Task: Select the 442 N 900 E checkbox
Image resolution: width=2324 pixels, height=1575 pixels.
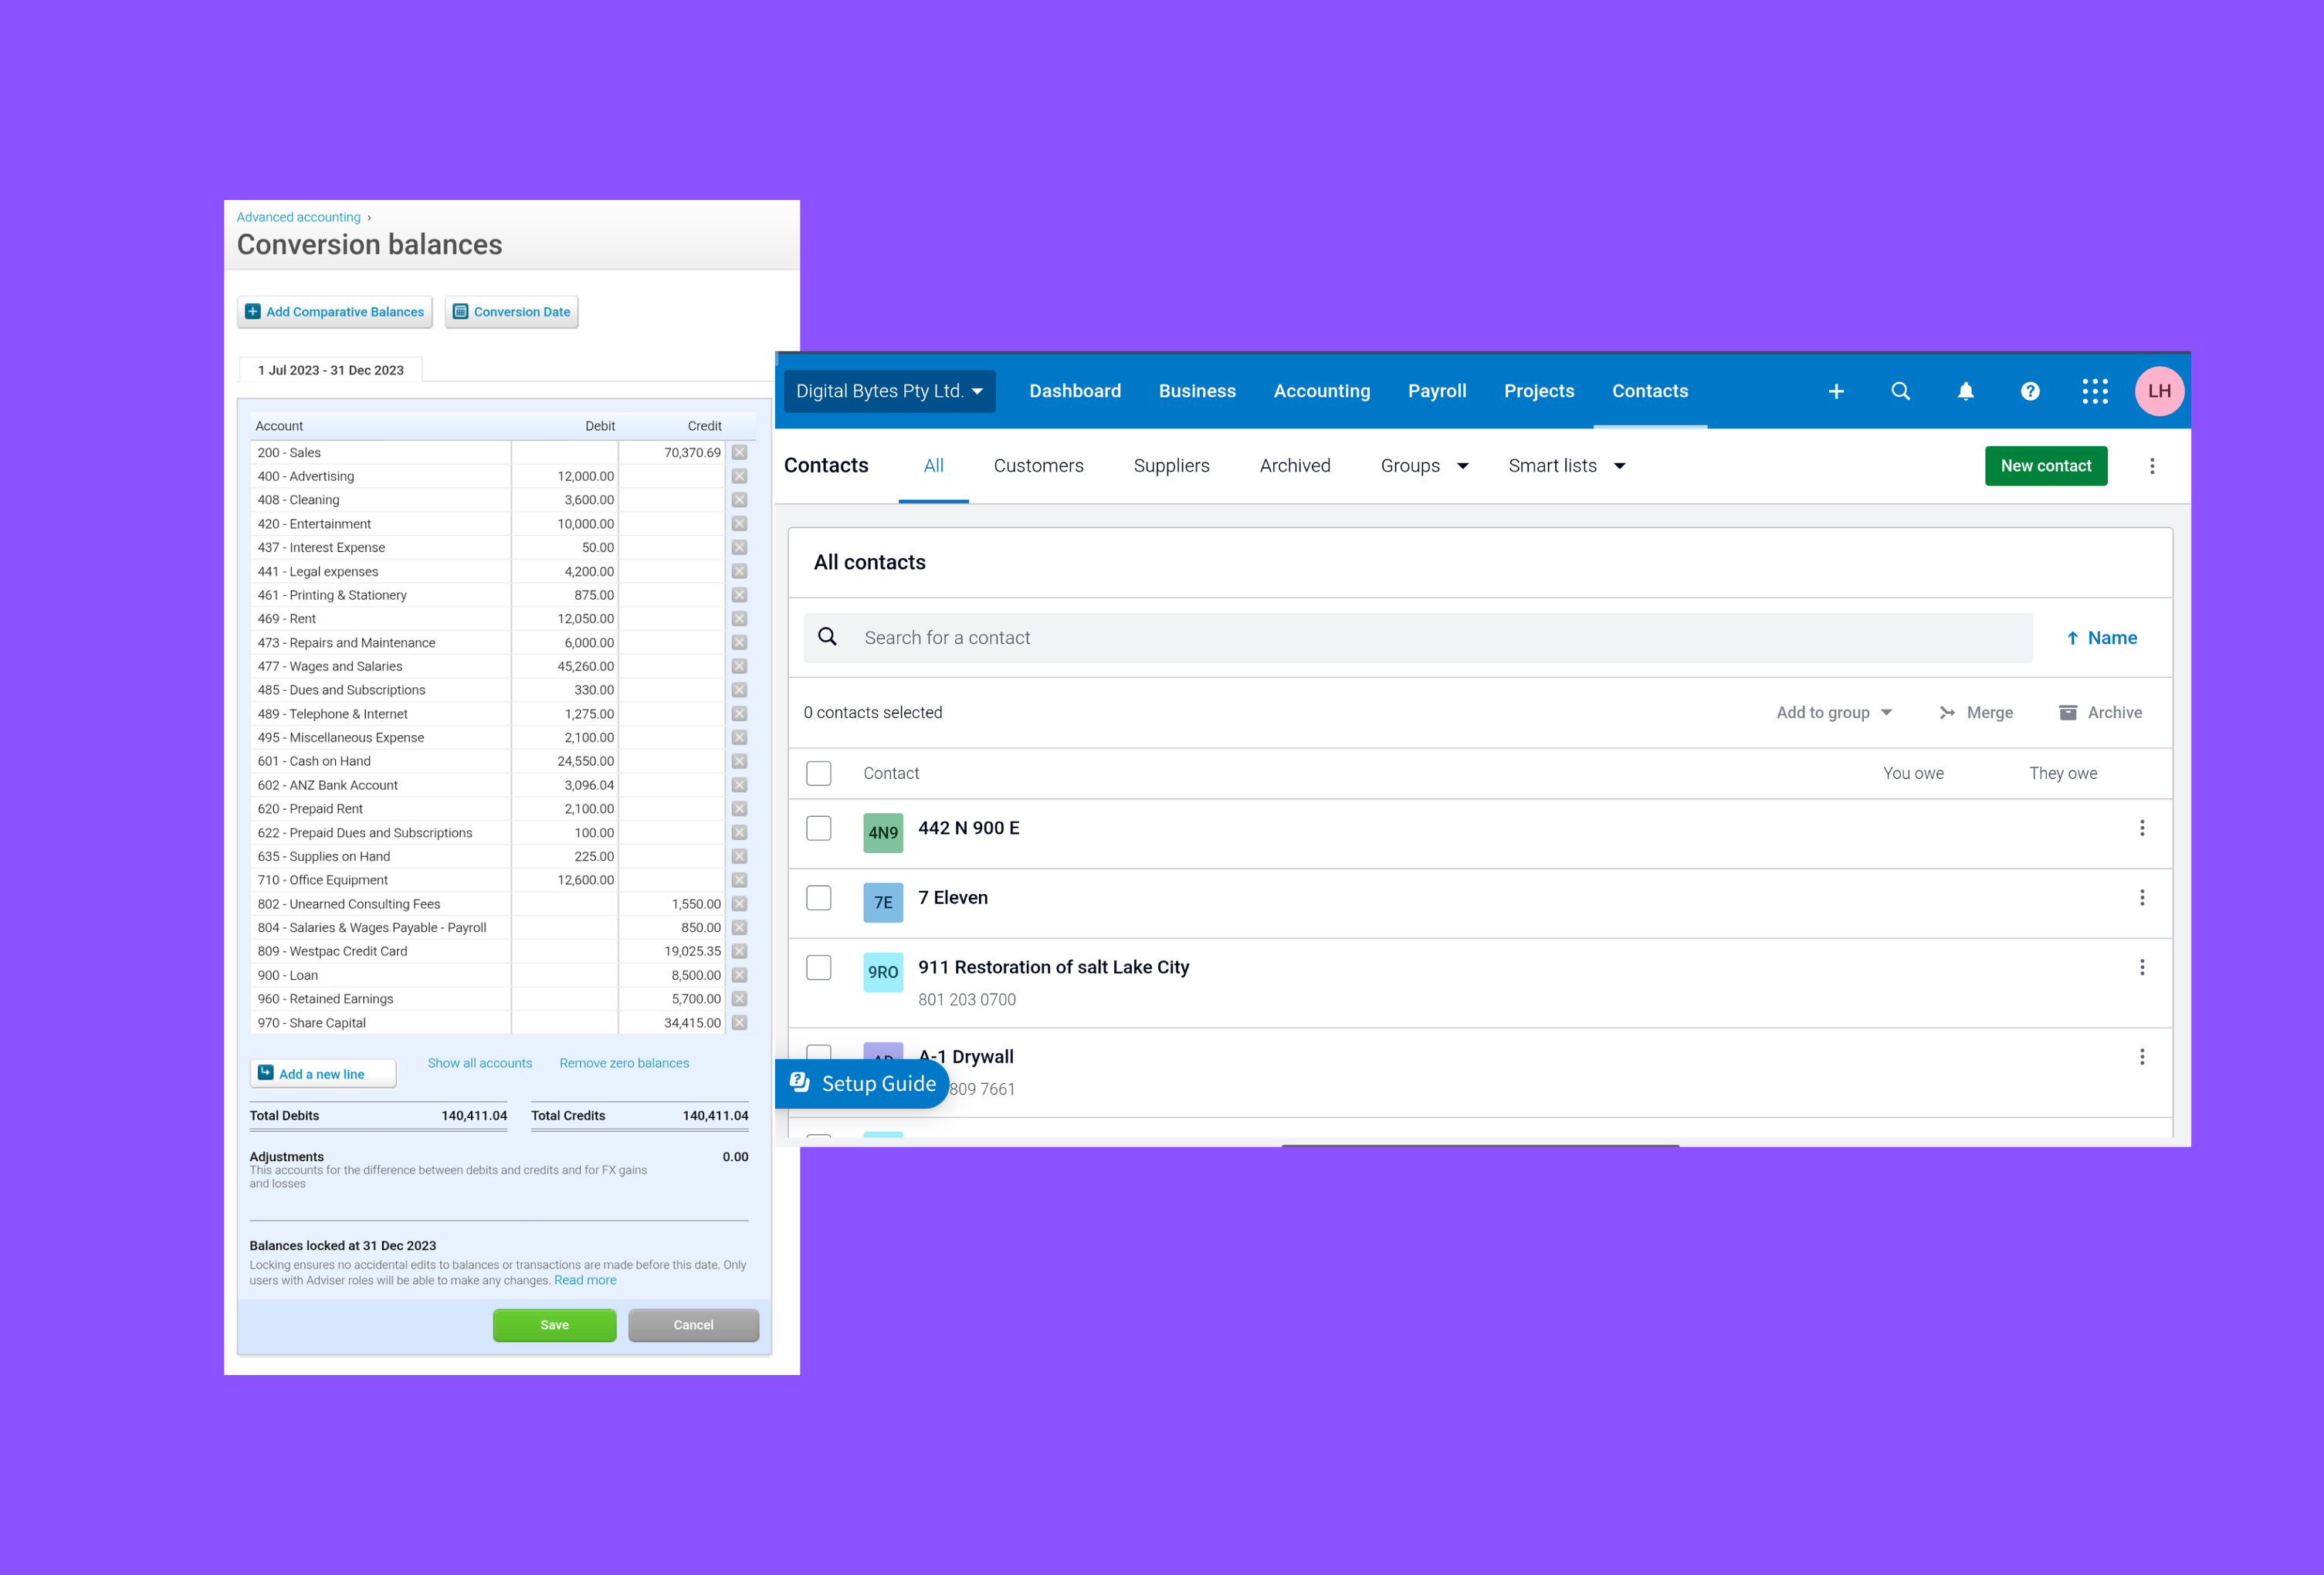Action: pyautogui.click(x=818, y=828)
